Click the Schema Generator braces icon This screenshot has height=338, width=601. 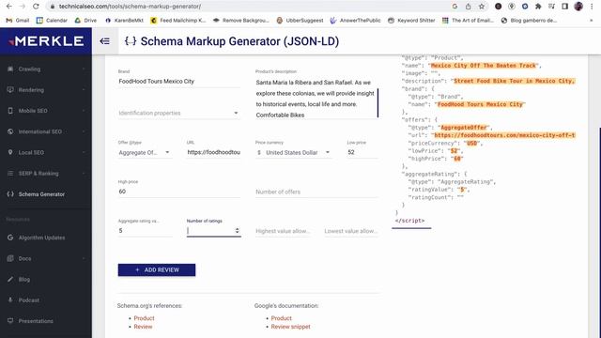pyautogui.click(x=10, y=194)
